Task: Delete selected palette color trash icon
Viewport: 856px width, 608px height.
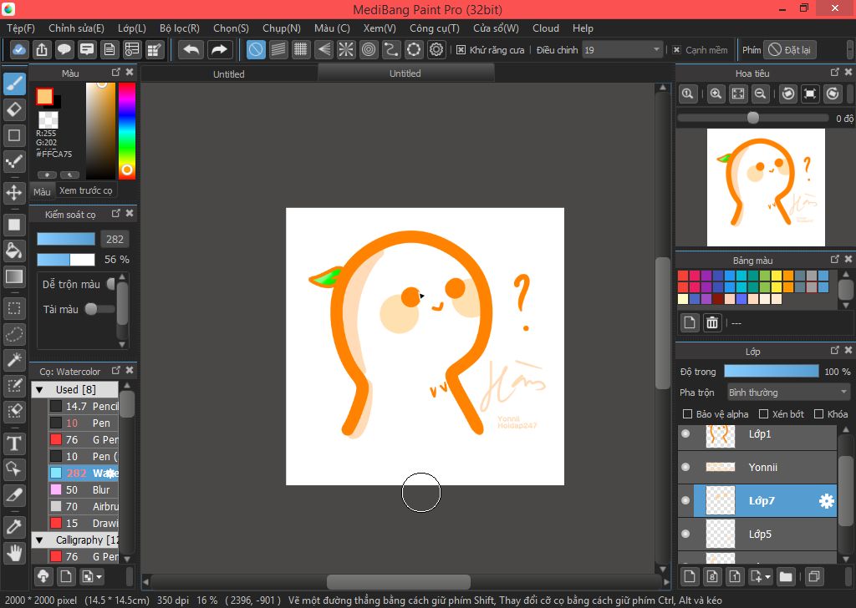Action: point(712,323)
